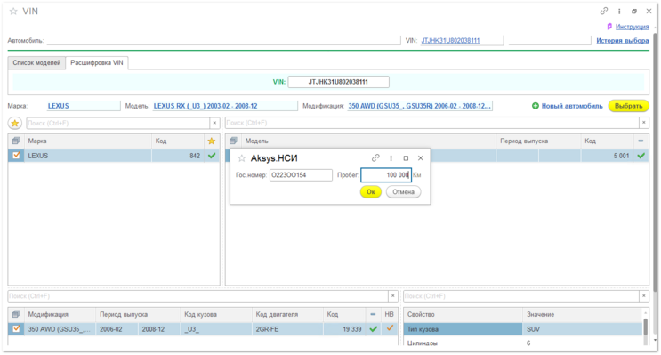The width and height of the screenshot is (661, 355).
Task: Click Код column header in brand table
Action: point(177,141)
